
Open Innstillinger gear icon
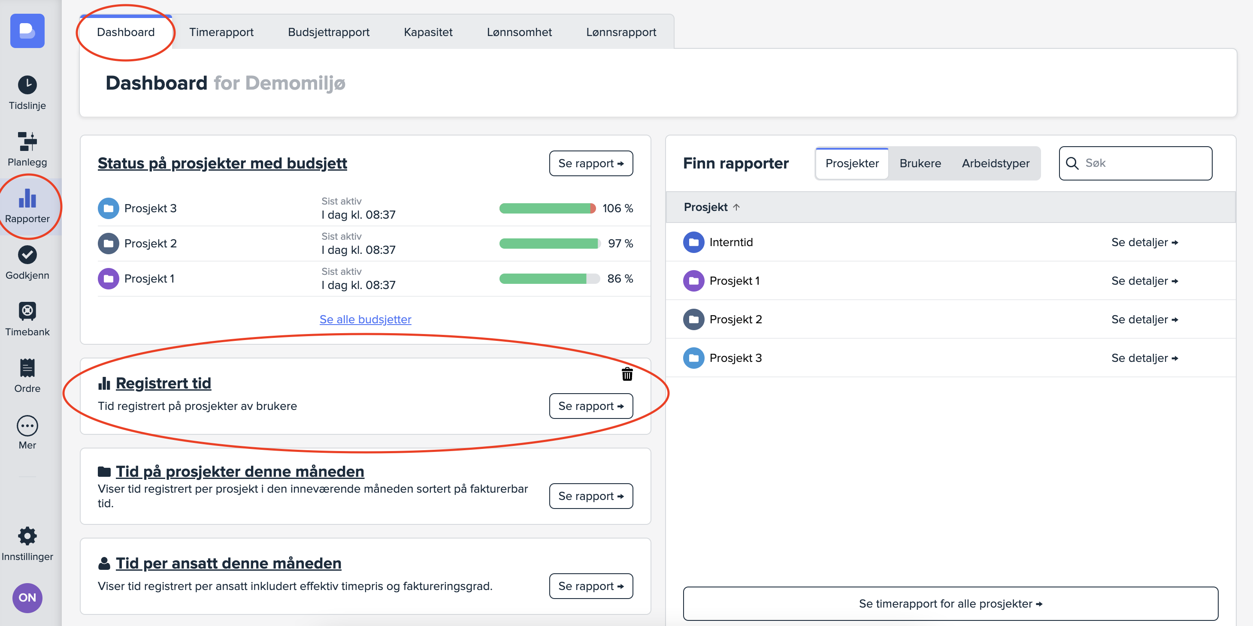(x=27, y=543)
